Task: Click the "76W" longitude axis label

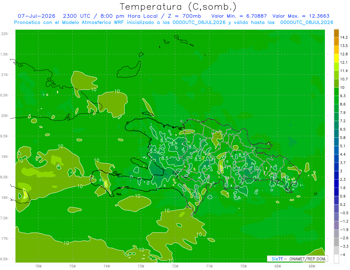Action: point(38,267)
